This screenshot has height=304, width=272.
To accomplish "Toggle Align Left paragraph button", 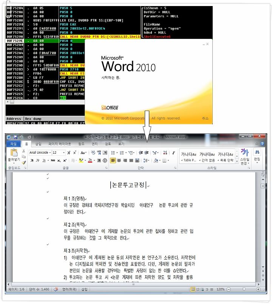I will pyautogui.click(x=113, y=160).
